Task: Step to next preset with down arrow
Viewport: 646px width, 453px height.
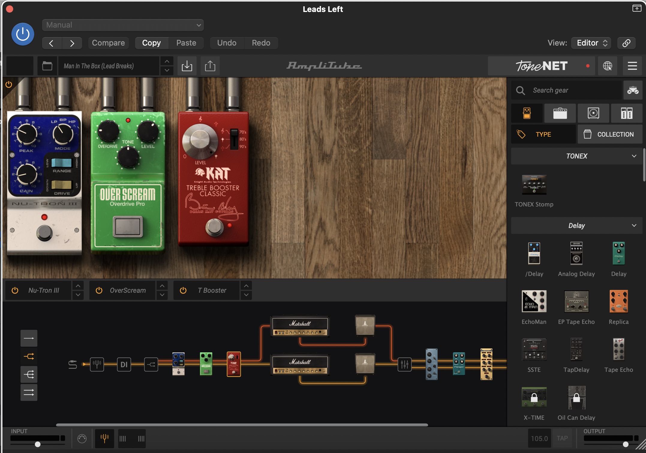Action: tap(167, 70)
